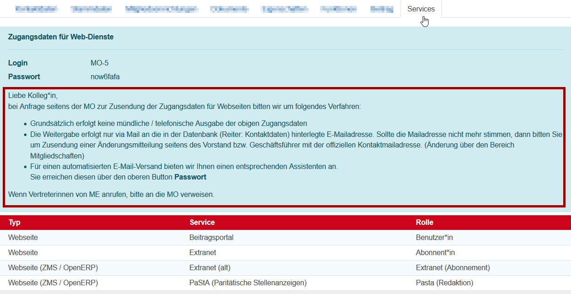571x294 pixels.
Task: Click the Pasta (Redaktion) role cell
Action: 444,283
